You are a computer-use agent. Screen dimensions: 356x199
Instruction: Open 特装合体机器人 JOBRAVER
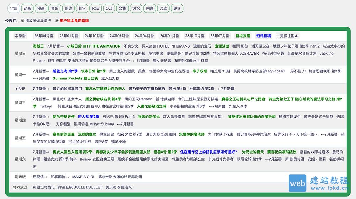pyautogui.click(x=236, y=53)
